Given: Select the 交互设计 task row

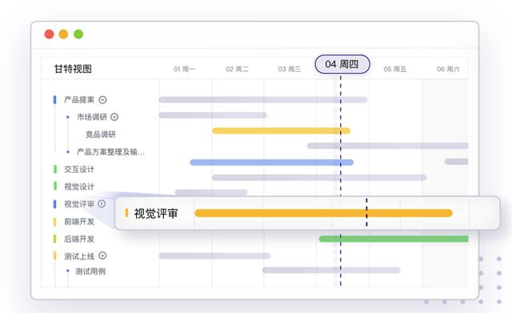Looking at the screenshot, I should coord(79,169).
